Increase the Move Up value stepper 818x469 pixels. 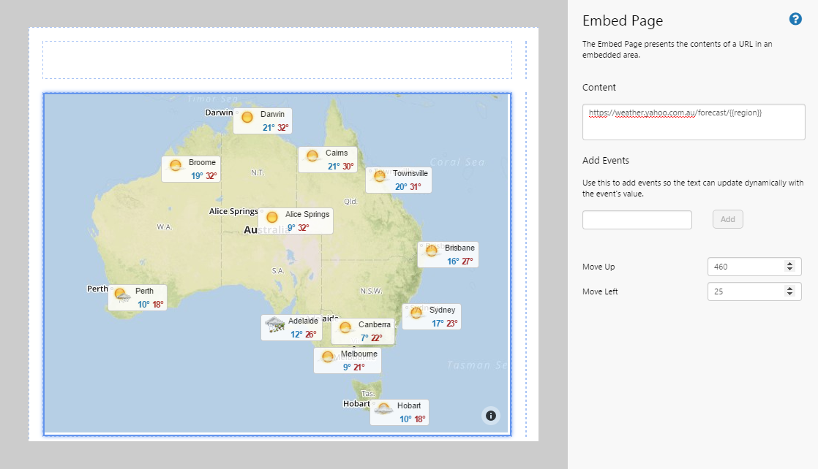[x=791, y=263]
